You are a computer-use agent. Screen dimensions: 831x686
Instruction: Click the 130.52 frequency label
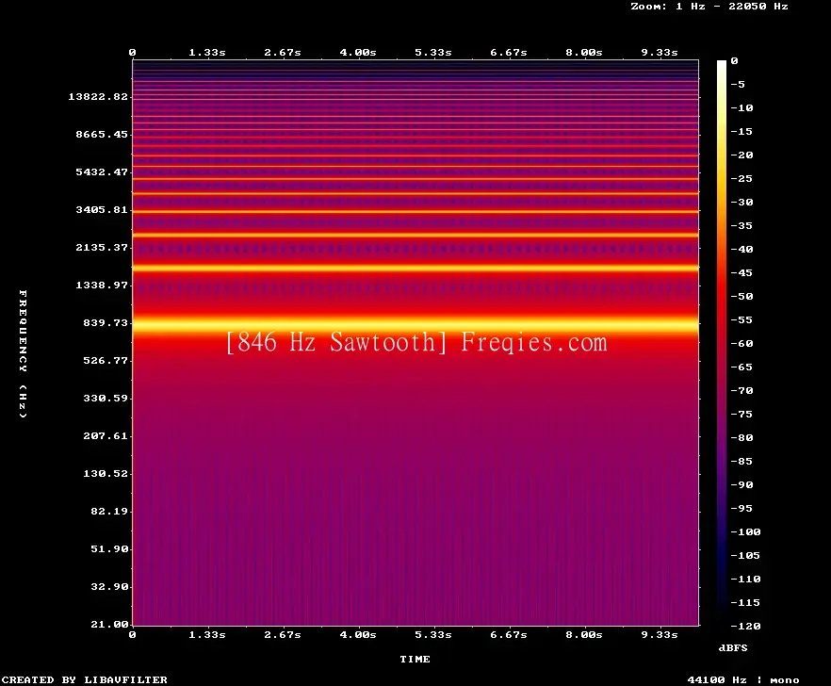click(x=106, y=473)
